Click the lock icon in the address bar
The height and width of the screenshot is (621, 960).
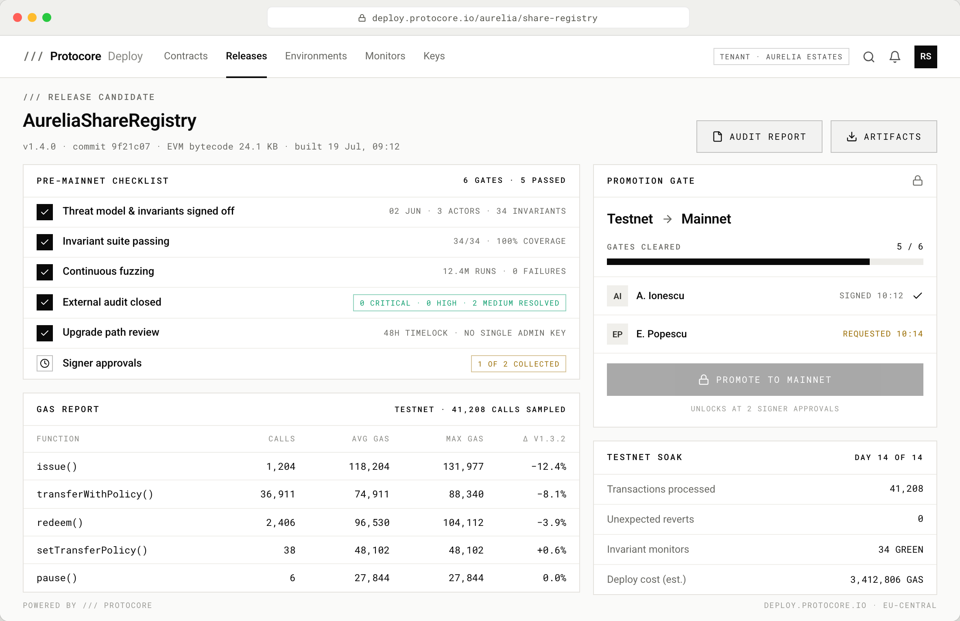tap(362, 18)
